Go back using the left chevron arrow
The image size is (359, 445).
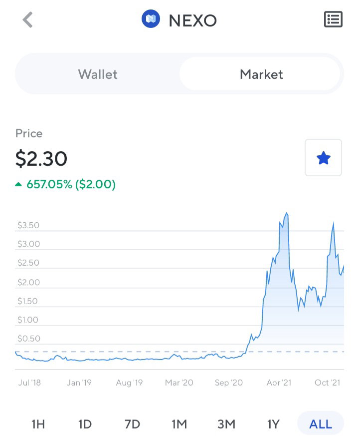[x=28, y=20]
